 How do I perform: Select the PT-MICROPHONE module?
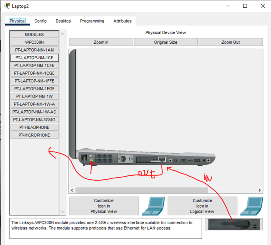tap(34, 135)
